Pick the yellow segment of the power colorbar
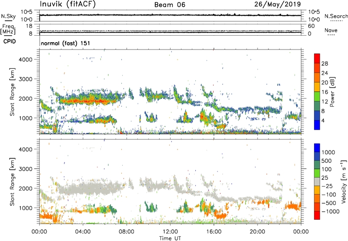Image resolution: width=348 pixels, height=241 pixels. coord(317,87)
